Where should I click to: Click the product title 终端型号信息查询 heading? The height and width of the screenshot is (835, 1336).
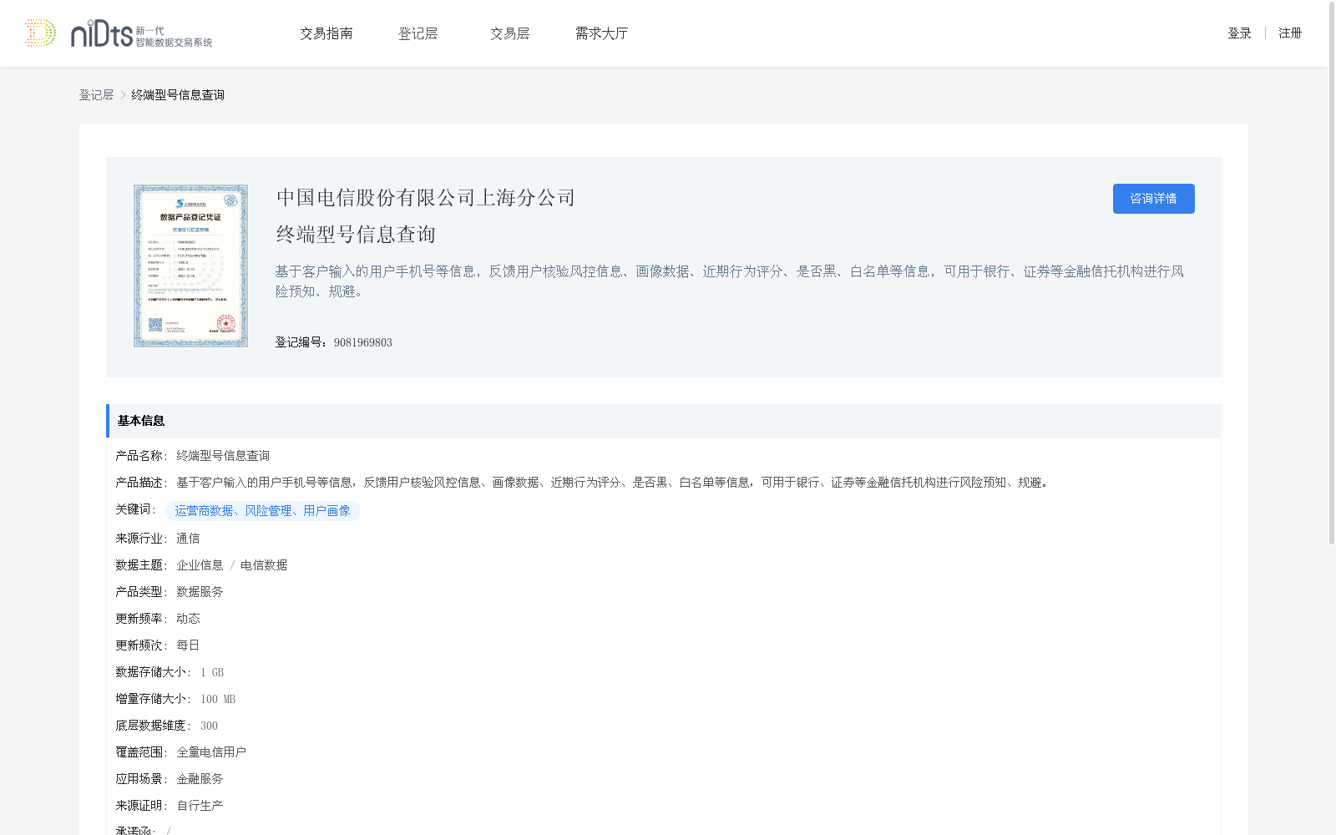click(x=357, y=235)
